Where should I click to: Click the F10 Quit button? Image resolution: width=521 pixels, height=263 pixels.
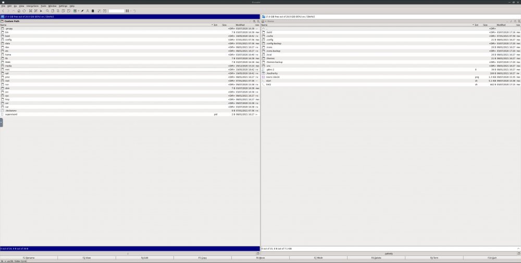[492, 258]
